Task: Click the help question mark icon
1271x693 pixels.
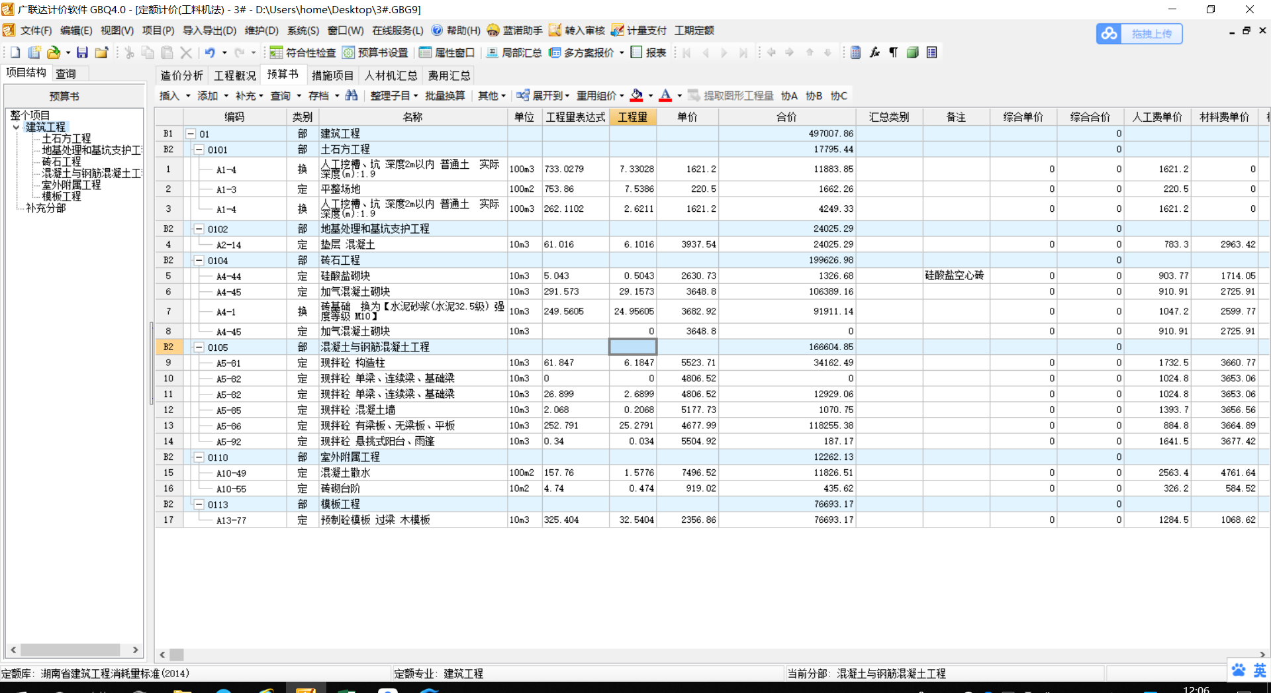Action: pos(437,30)
